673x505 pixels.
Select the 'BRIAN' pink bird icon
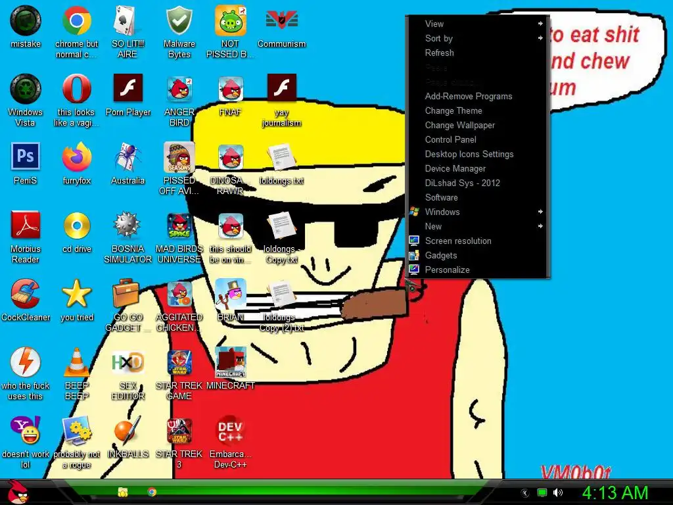pos(231,294)
